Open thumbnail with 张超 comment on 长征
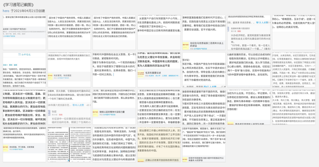The height and width of the screenshot is (167, 319). click(x=69, y=107)
